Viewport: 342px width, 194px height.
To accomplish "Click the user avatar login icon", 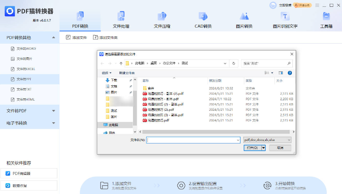I will click(273, 5).
